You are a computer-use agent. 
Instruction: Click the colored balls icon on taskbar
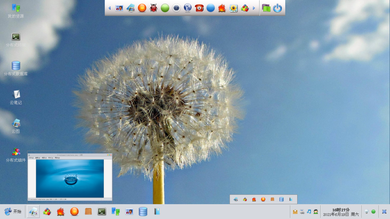47,211
